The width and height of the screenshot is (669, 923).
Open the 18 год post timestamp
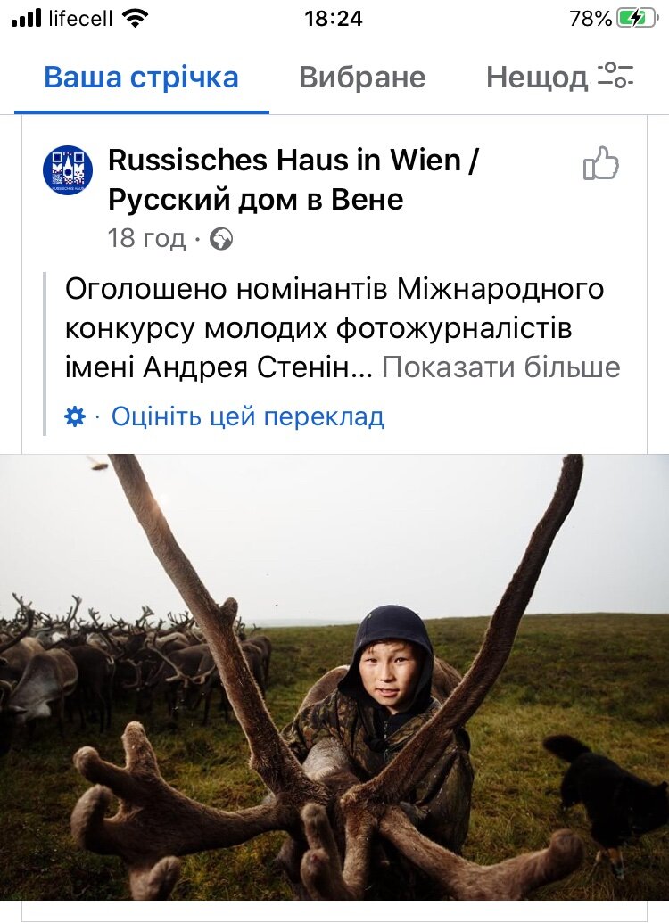coord(146,238)
